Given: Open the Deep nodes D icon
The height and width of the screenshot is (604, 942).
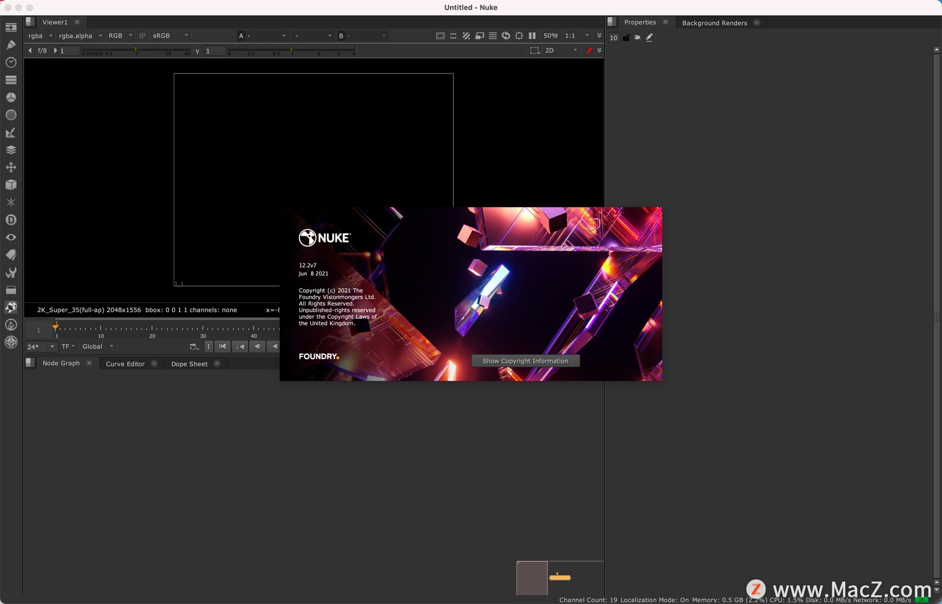Looking at the screenshot, I should click(x=11, y=220).
